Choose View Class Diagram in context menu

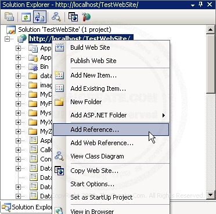tap(111, 156)
